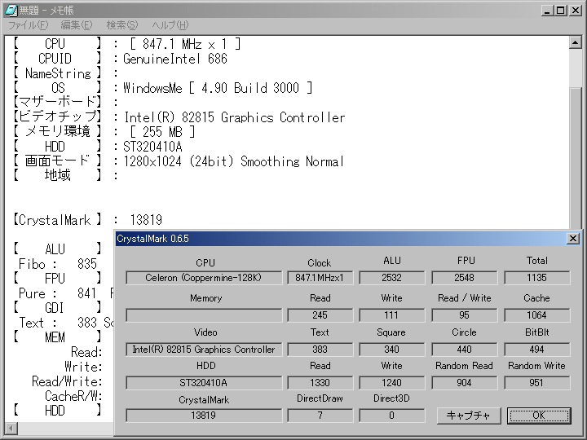Click the HDD name field ST320410A

(204, 383)
